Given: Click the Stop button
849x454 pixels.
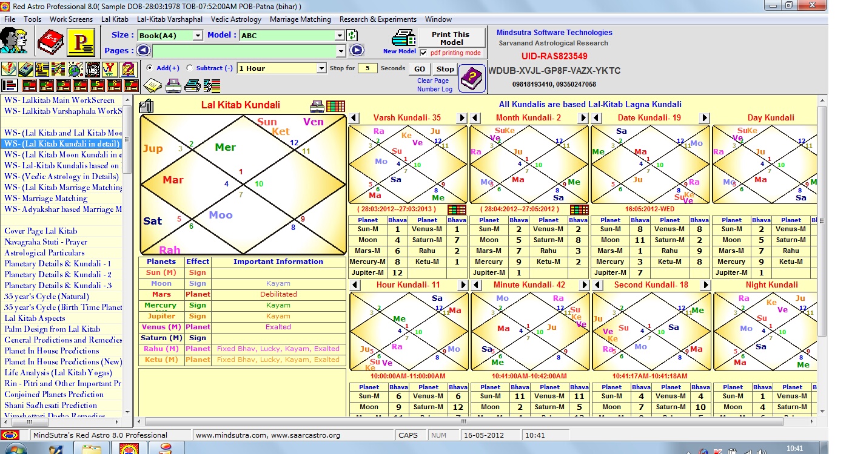Looking at the screenshot, I should [445, 69].
